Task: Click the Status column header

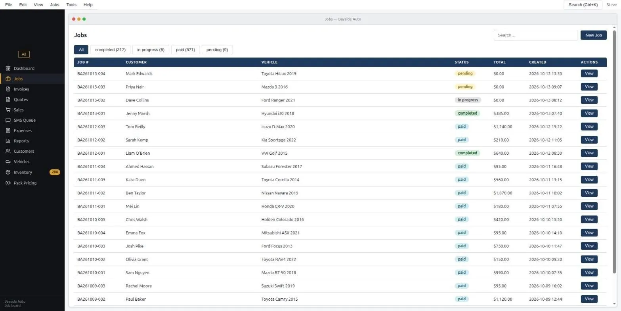Action: click(x=462, y=62)
